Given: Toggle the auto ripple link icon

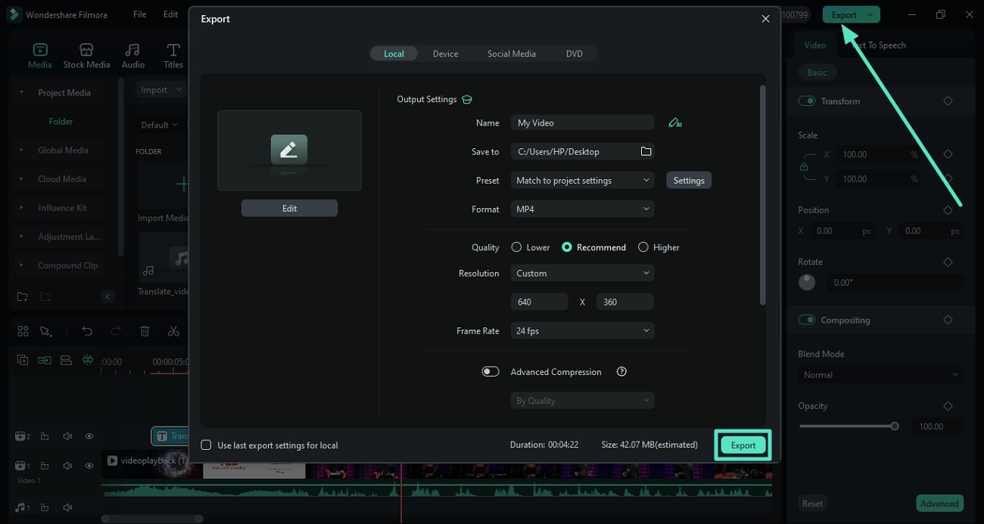Looking at the screenshot, I should (45, 360).
